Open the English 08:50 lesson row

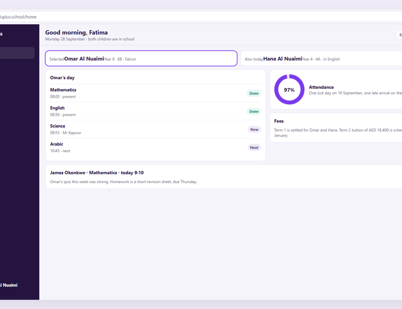[156, 111]
